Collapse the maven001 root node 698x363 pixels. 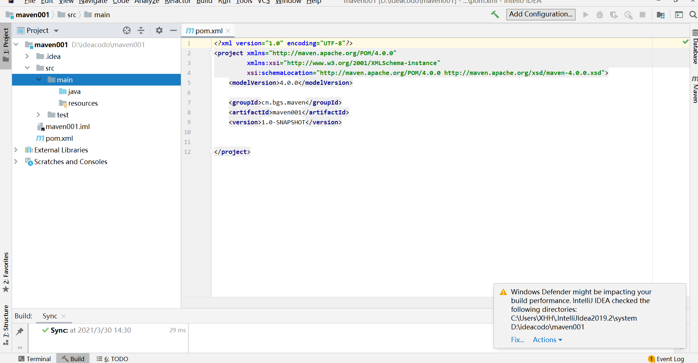pos(16,45)
